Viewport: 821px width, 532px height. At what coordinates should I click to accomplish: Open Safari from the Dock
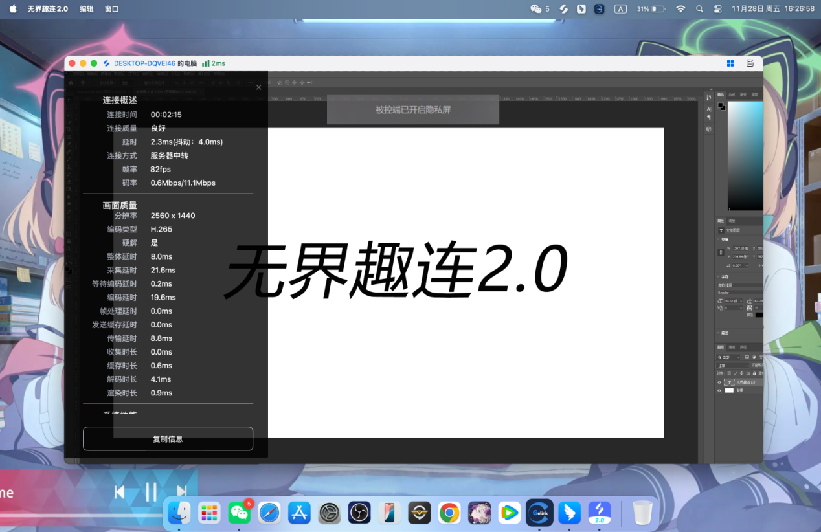pyautogui.click(x=269, y=513)
